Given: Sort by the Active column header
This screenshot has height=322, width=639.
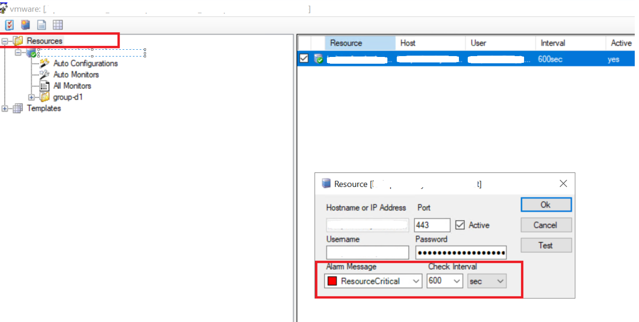Looking at the screenshot, I should pos(621,43).
